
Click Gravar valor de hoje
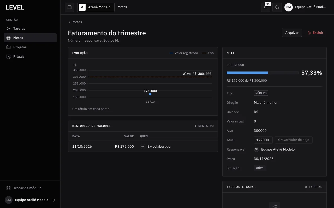[x=294, y=140]
